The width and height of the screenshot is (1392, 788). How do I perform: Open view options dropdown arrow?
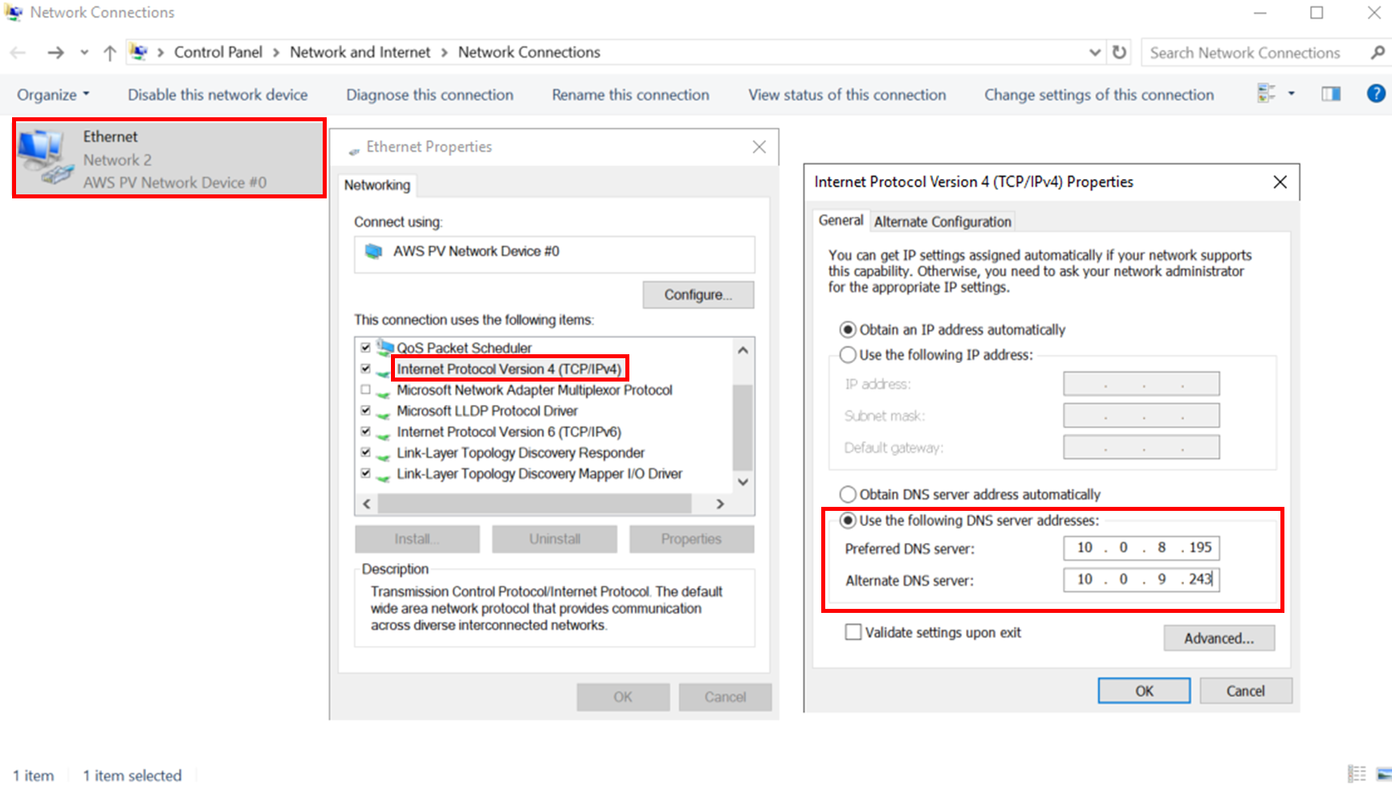[x=1291, y=94]
